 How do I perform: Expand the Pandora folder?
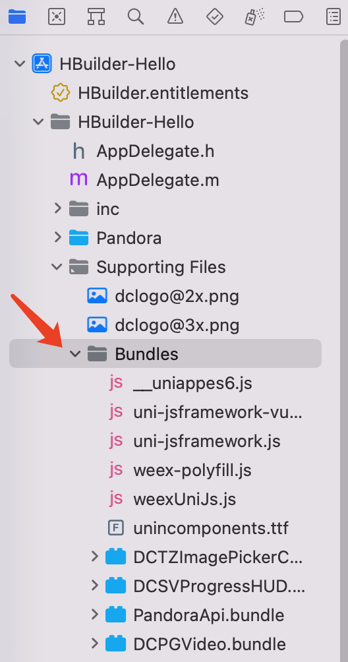[x=58, y=237]
